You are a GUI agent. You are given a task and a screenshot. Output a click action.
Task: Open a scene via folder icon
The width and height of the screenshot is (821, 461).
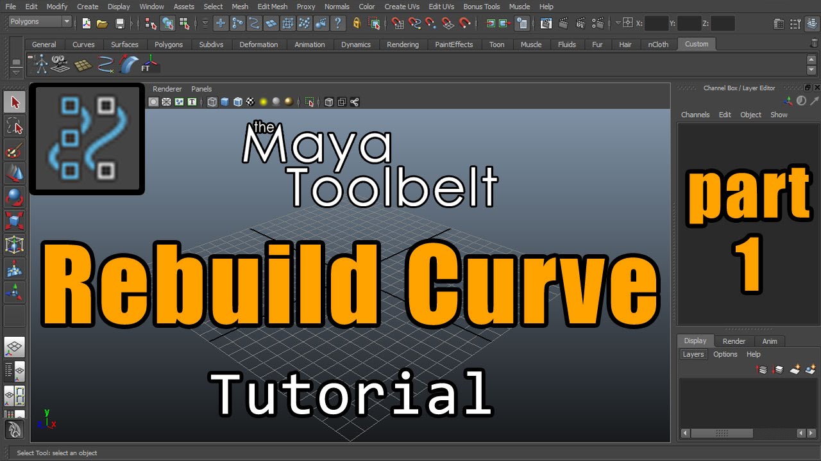102,24
